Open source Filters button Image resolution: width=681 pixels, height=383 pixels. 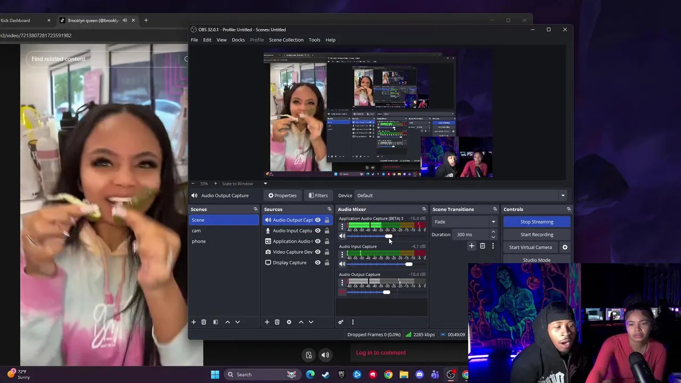(318, 195)
